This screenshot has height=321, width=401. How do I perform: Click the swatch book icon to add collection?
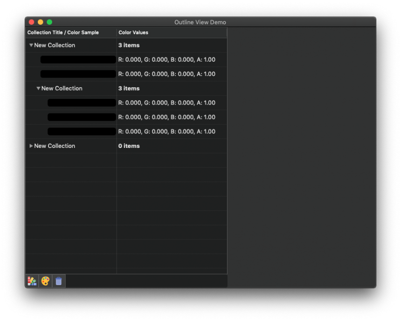tap(32, 281)
